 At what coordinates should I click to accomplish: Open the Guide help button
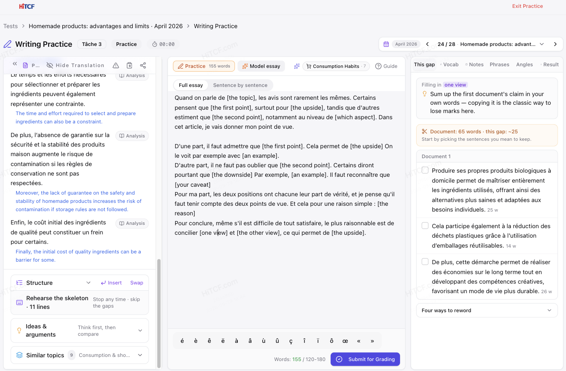click(386, 66)
